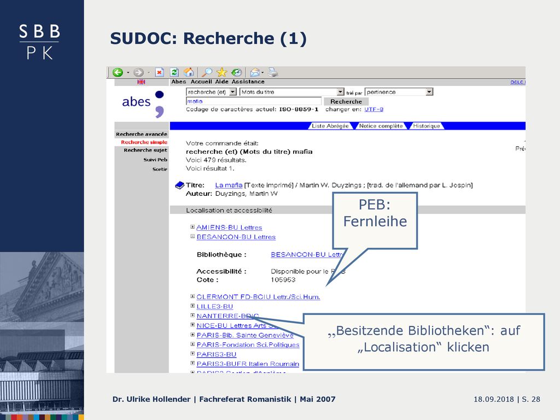Change encoding via the UTF-8 link
This screenshot has width=560, height=420.
[x=374, y=109]
